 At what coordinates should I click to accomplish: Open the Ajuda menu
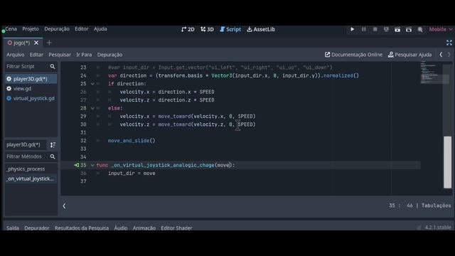100,28
